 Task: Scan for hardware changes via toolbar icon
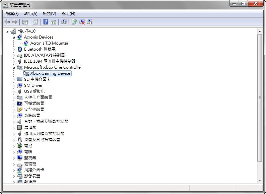coord(64,22)
